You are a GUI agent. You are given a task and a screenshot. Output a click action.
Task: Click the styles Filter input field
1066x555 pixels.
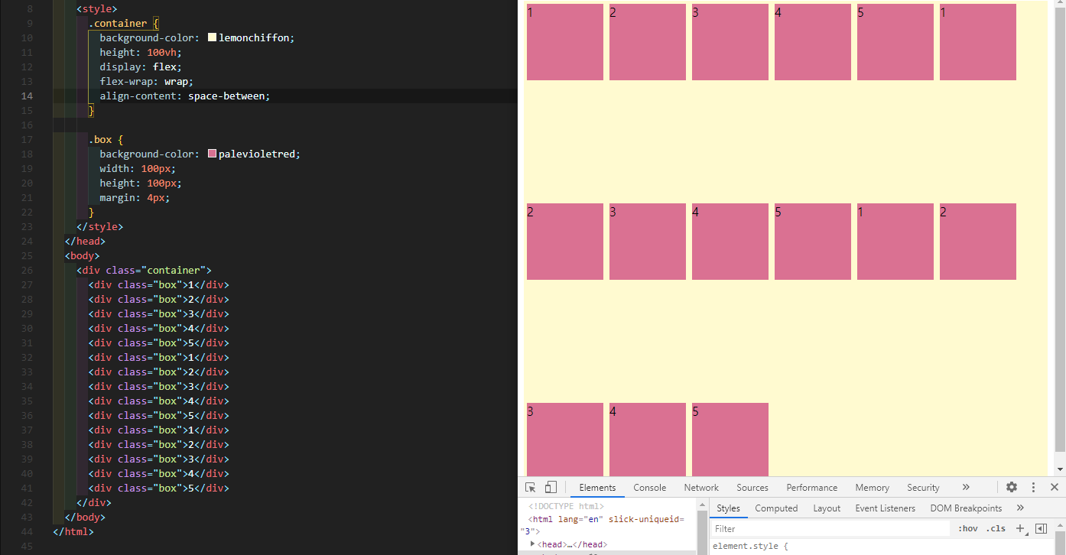point(830,528)
